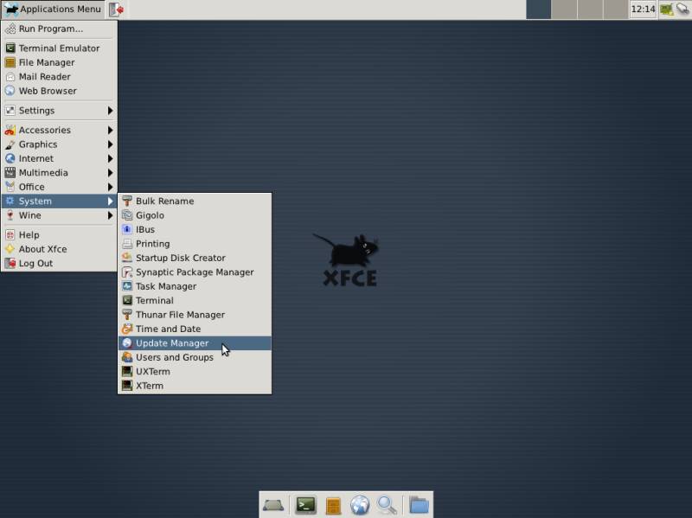The image size is (692, 518).
Task: Expand the Internet category arrow
Action: click(111, 158)
